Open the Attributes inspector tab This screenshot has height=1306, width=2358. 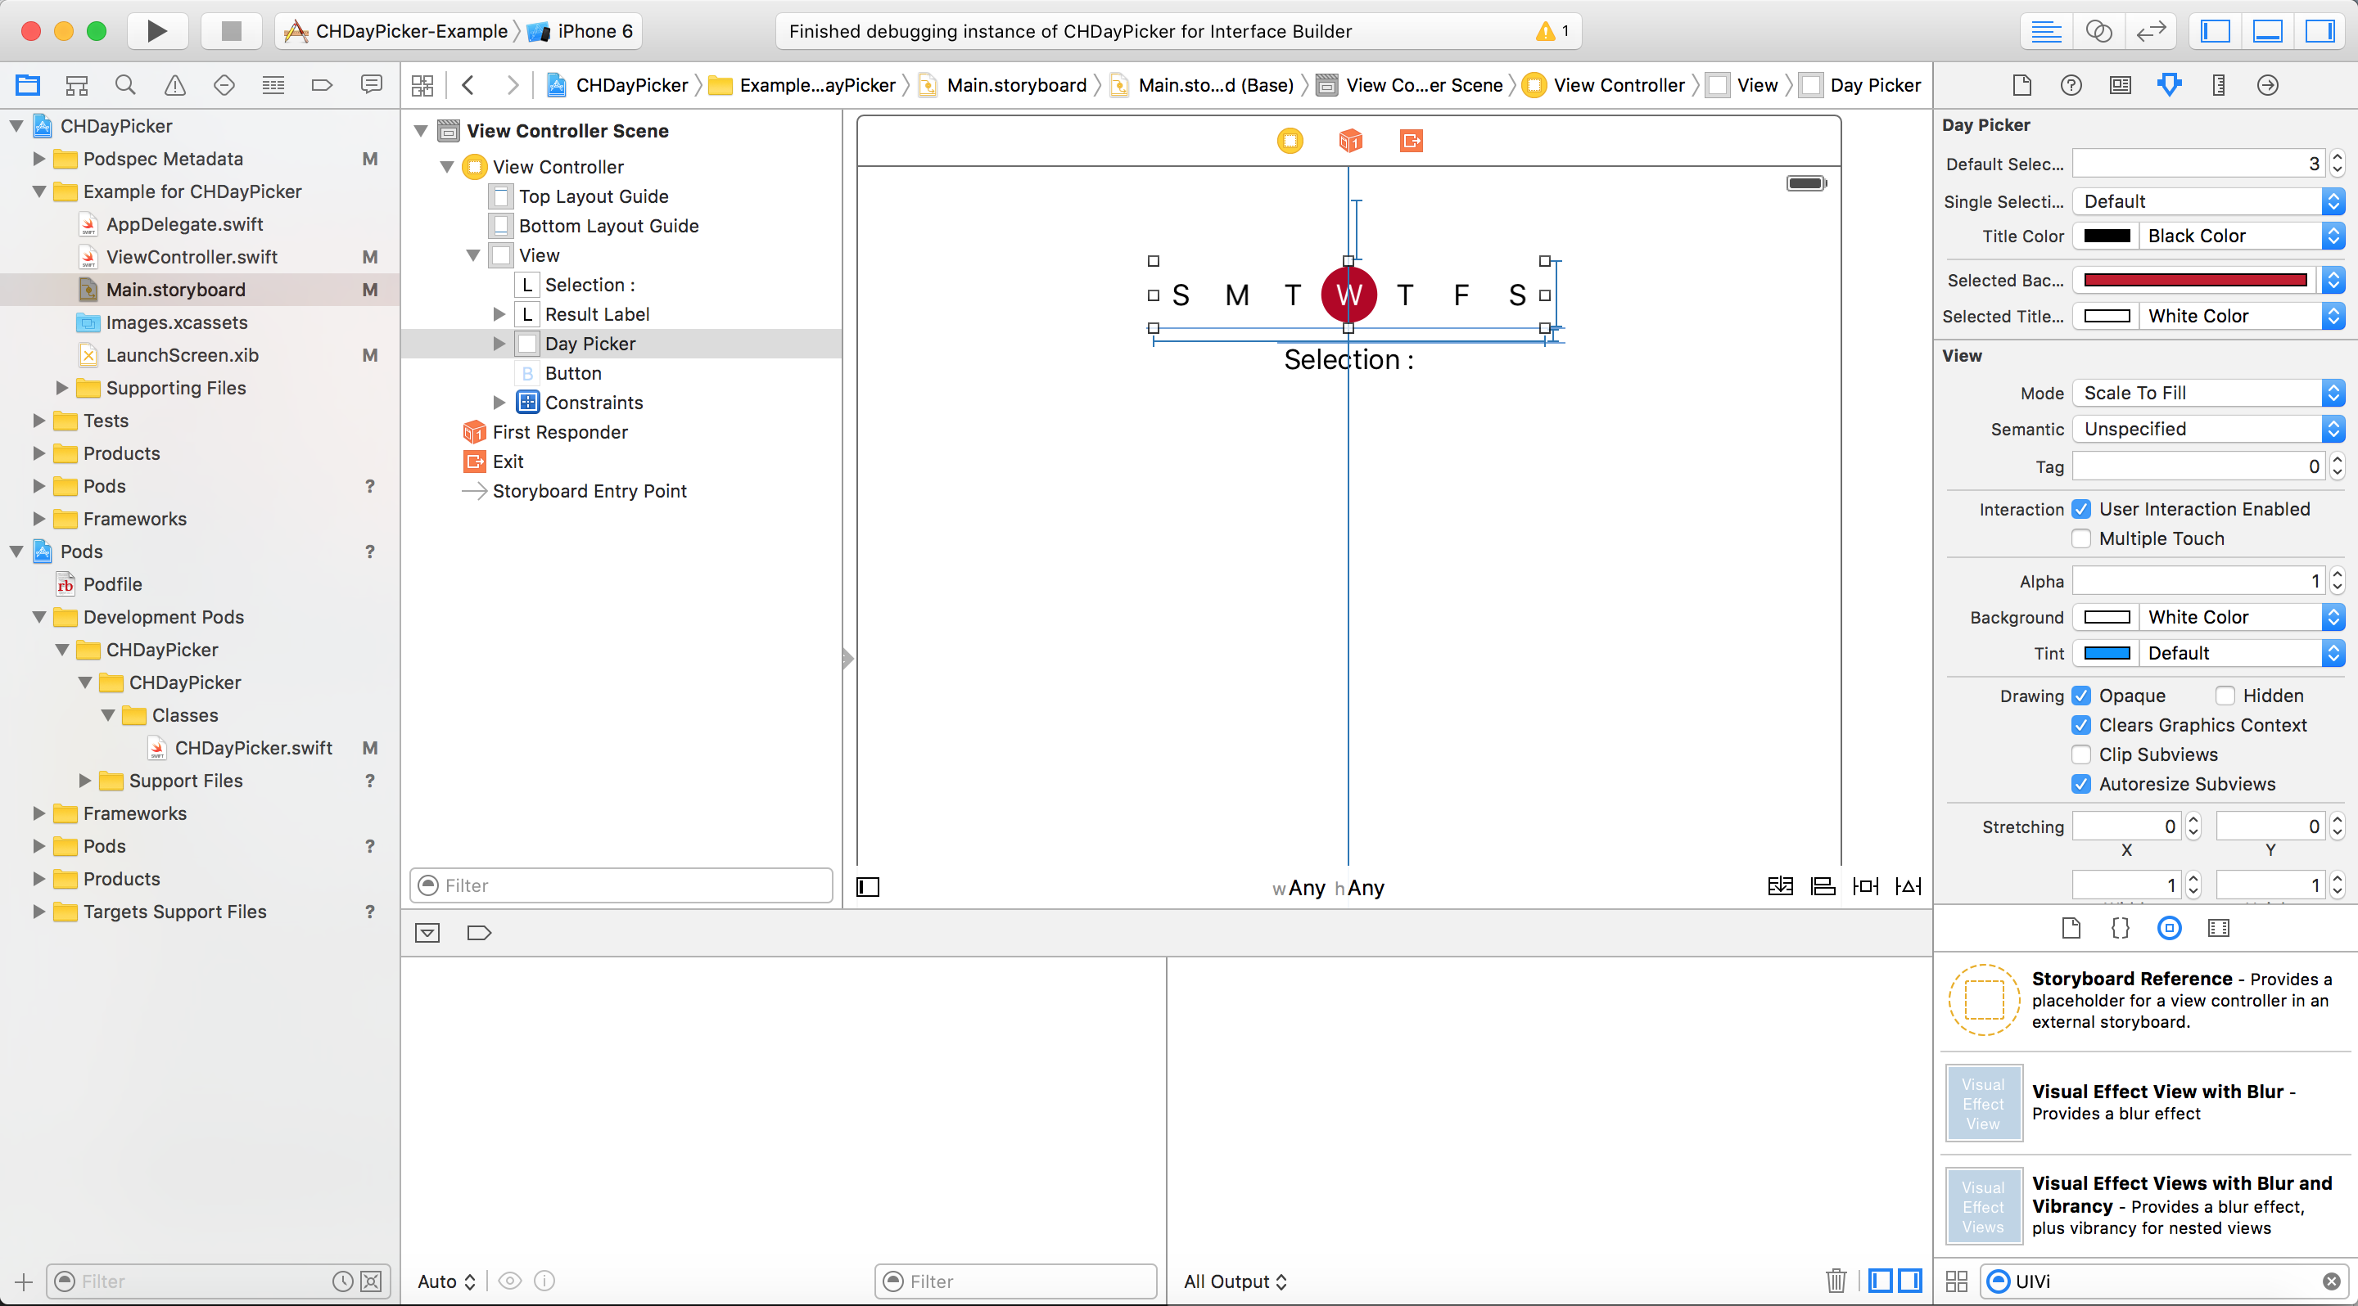click(2169, 85)
